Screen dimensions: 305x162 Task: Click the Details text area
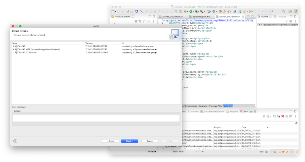point(96,118)
